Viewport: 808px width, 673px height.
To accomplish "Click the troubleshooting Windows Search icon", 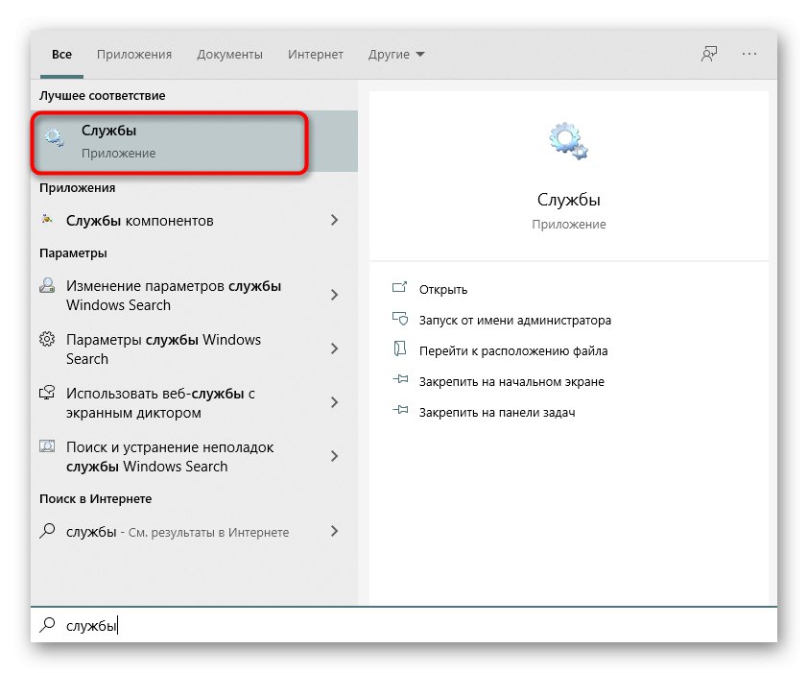I will click(47, 446).
